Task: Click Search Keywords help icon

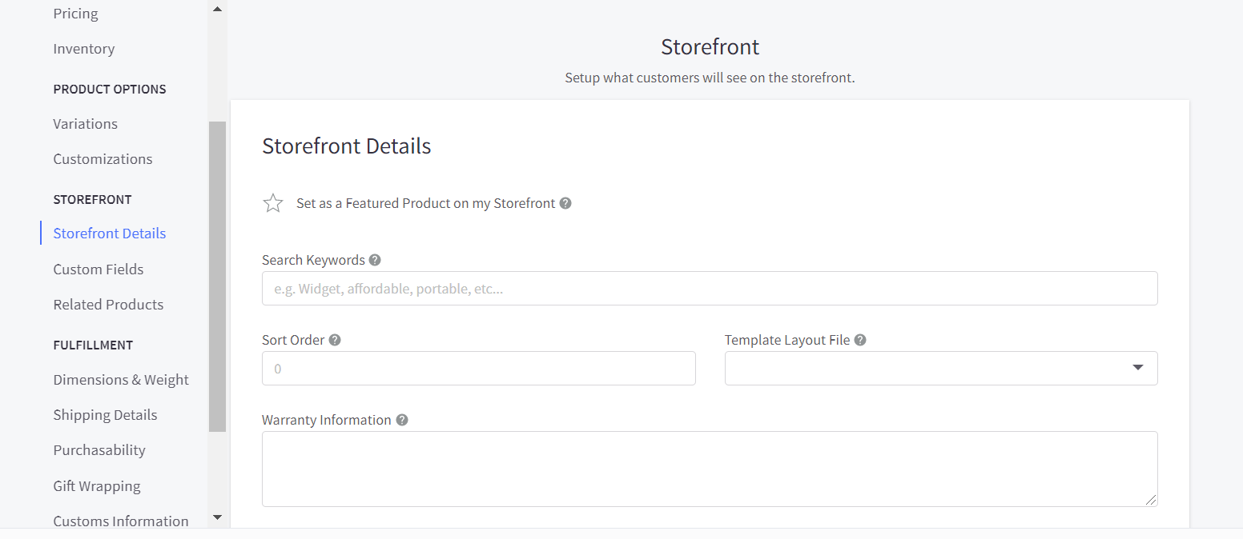Action: tap(375, 260)
